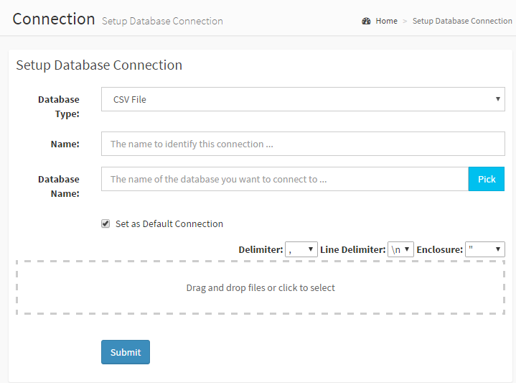The image size is (516, 383).
Task: Focus the connection Name input field
Action: point(303,144)
